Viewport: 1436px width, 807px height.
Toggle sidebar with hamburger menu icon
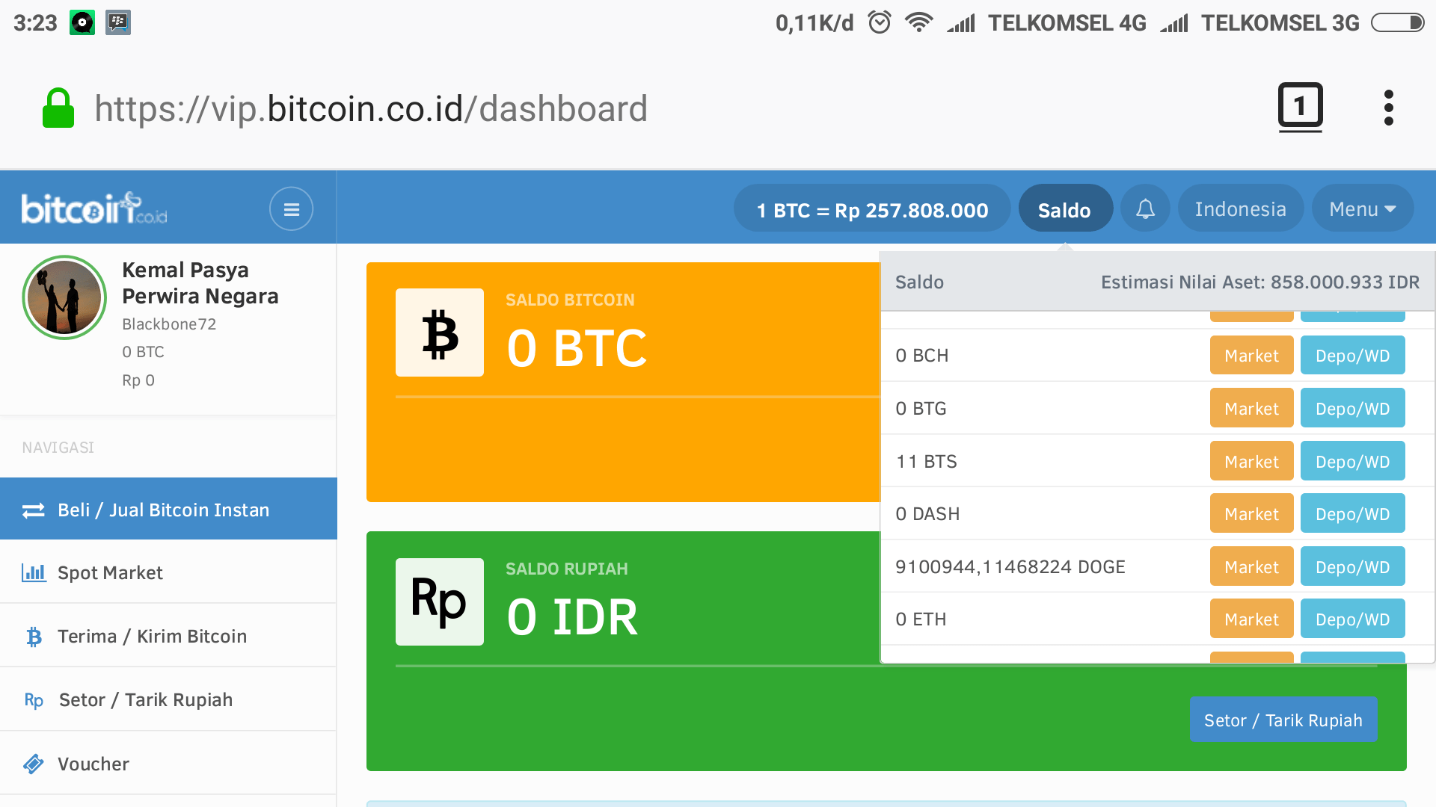(291, 209)
